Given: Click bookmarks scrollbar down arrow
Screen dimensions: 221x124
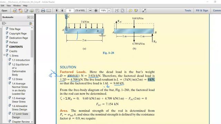Looking at the screenshot, I should (32, 122).
